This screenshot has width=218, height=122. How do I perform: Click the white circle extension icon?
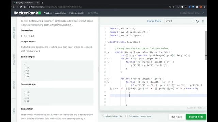(182, 7)
